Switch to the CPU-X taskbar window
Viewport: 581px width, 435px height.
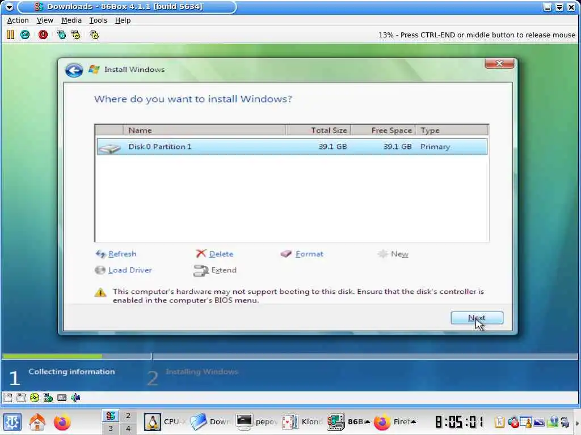(x=165, y=421)
